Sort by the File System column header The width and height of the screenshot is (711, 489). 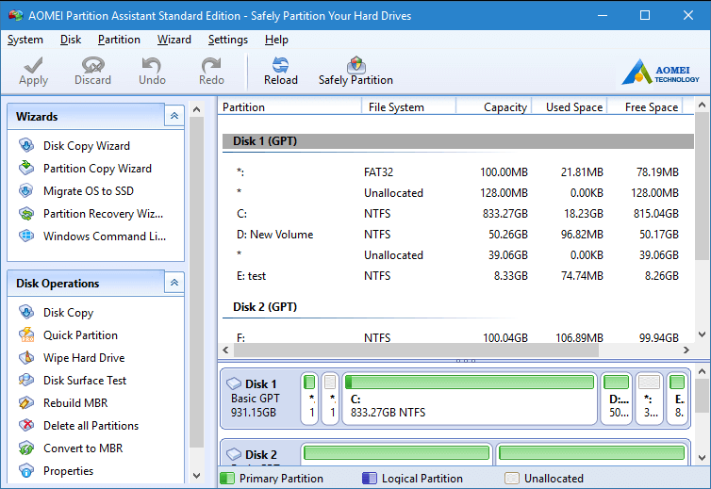click(408, 107)
